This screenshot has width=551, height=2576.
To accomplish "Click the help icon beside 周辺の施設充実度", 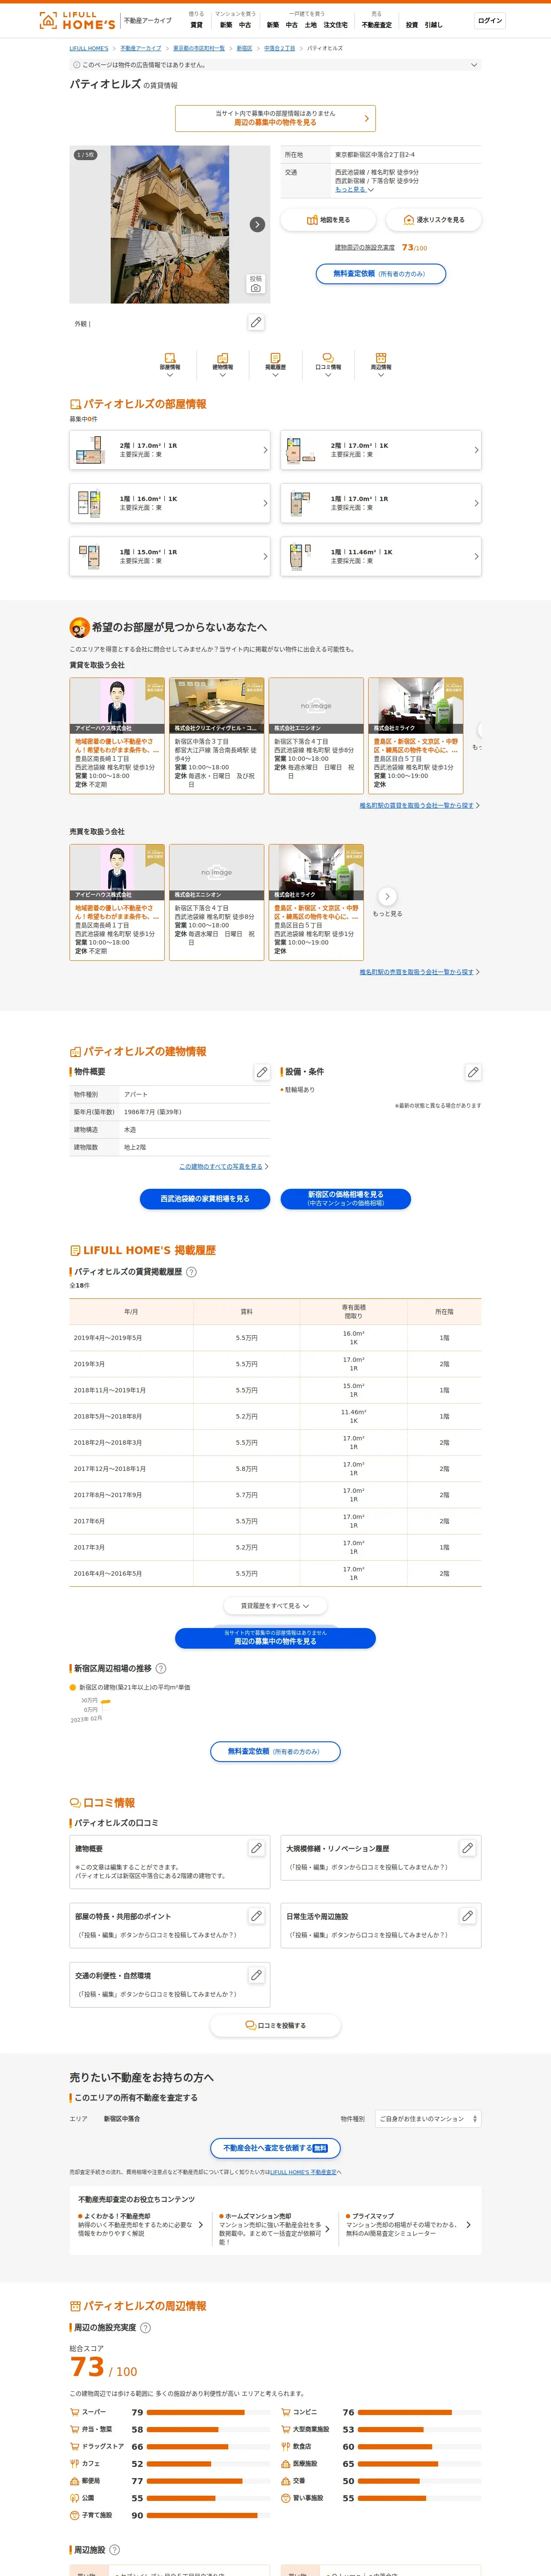I will (x=146, y=2327).
